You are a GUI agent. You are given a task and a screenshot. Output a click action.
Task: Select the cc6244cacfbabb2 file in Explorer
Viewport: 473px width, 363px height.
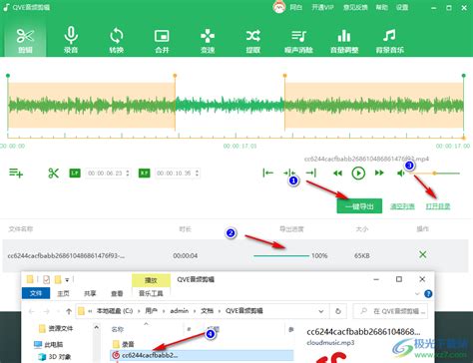(x=202, y=355)
